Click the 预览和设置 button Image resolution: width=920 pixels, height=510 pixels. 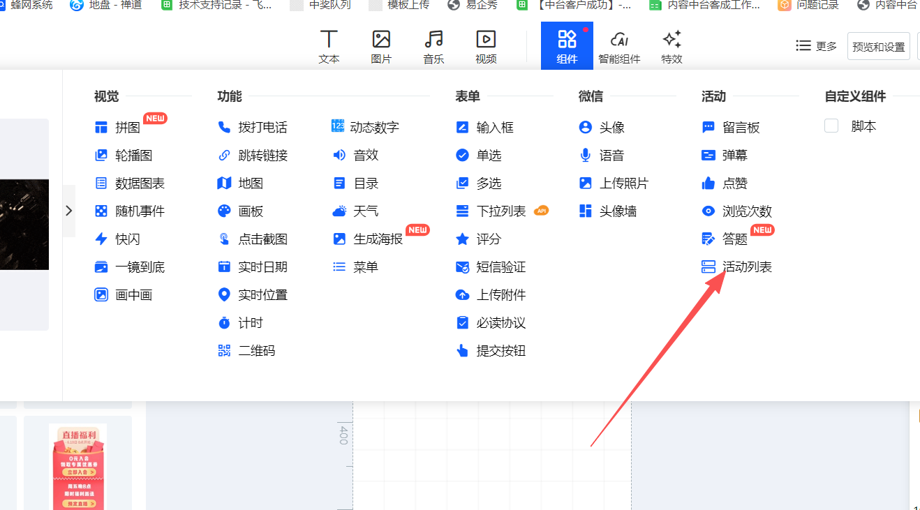pyautogui.click(x=878, y=47)
